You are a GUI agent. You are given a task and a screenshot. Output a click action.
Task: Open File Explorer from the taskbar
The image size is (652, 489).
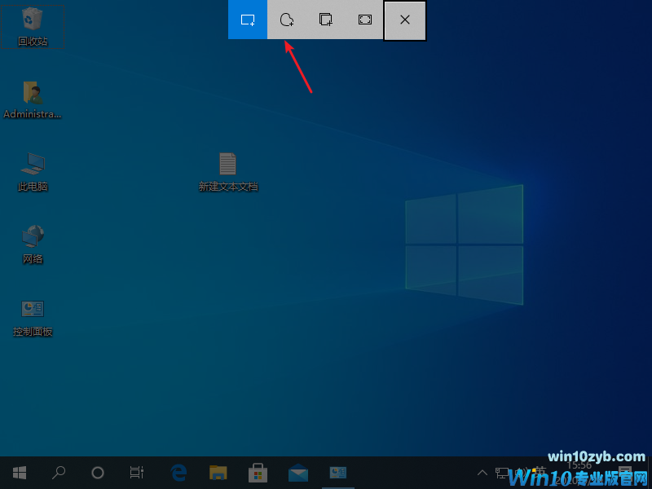218,472
